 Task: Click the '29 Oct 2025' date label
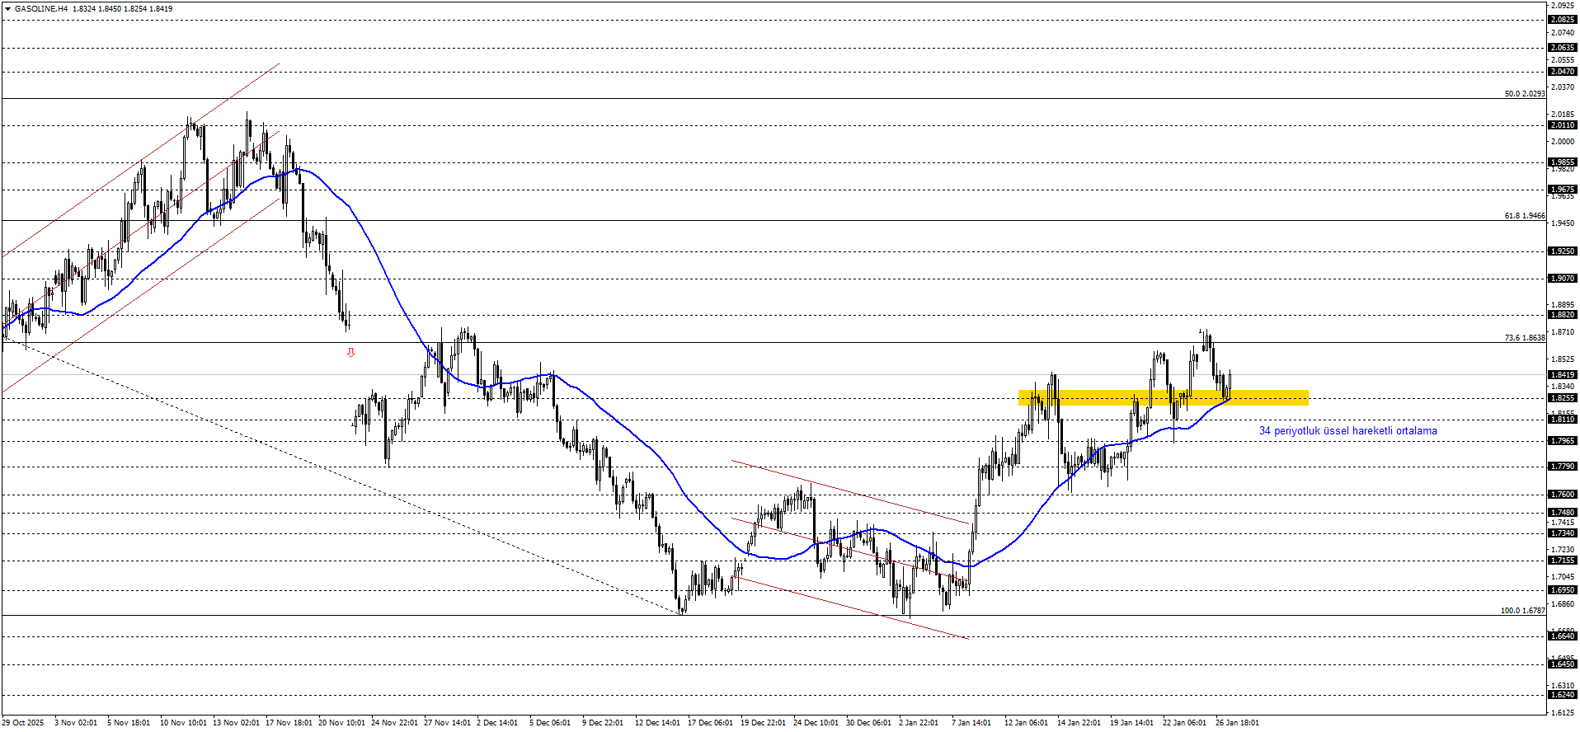coord(23,723)
